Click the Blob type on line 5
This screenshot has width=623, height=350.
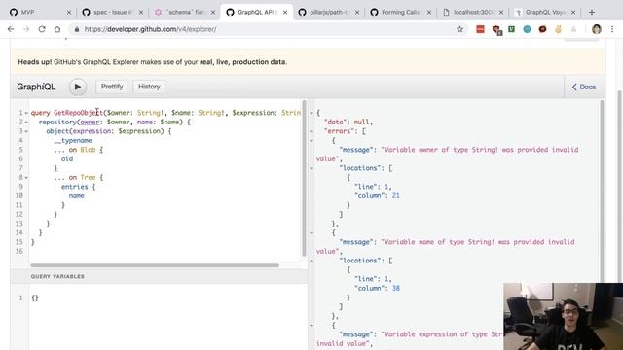point(88,150)
